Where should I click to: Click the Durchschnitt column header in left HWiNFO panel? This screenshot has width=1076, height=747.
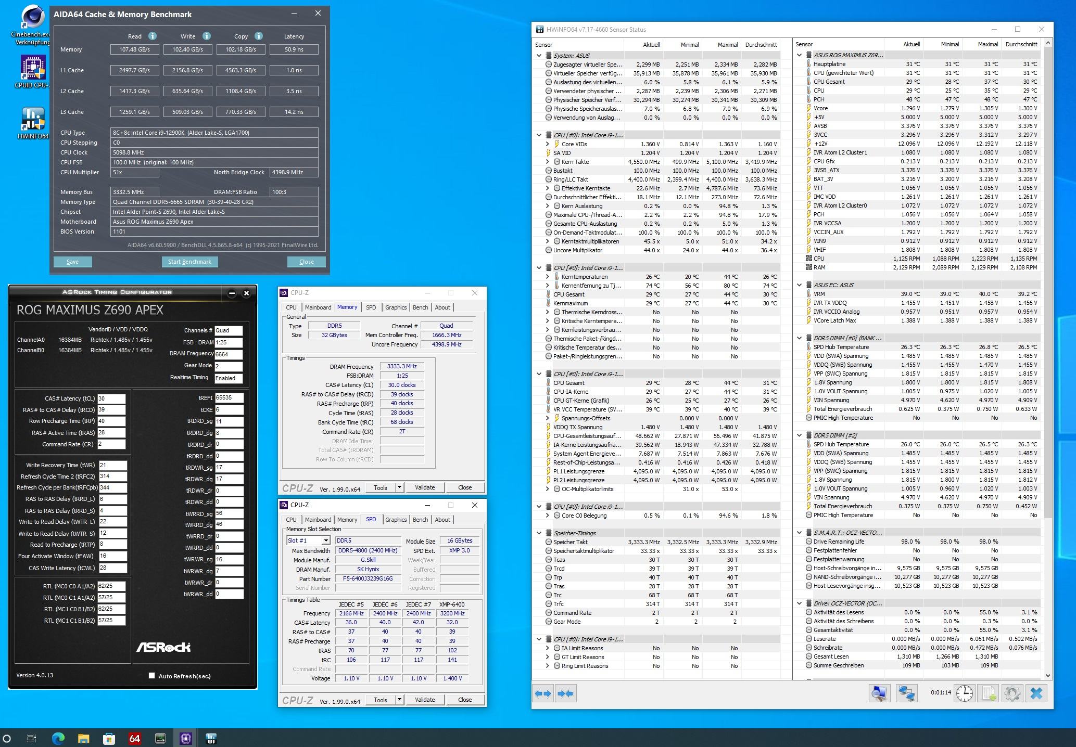click(x=761, y=45)
